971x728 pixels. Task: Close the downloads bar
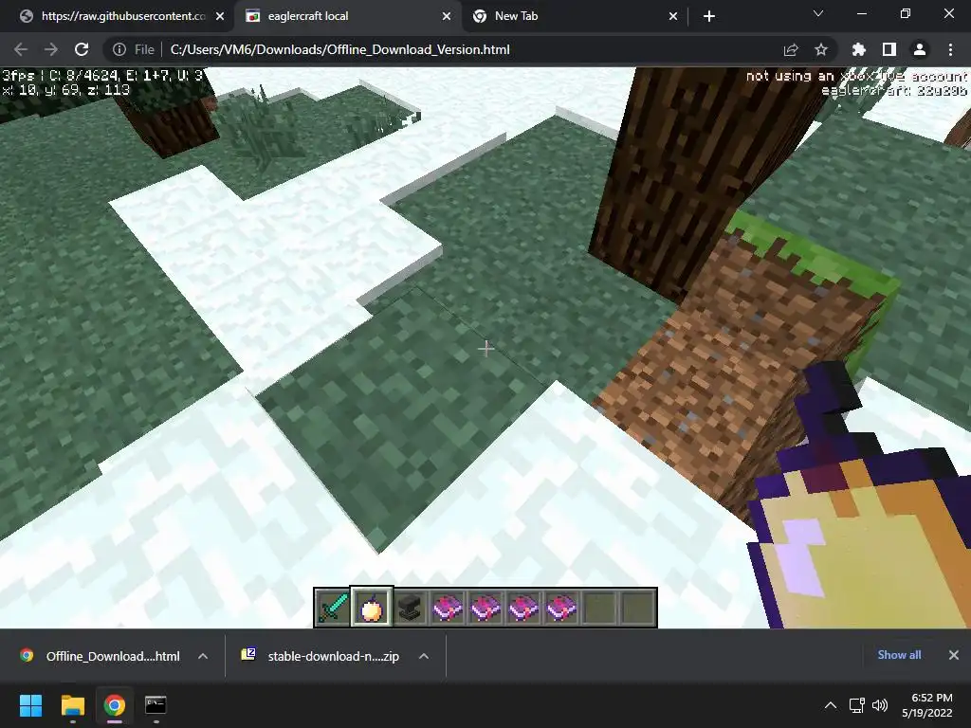pyautogui.click(x=954, y=655)
